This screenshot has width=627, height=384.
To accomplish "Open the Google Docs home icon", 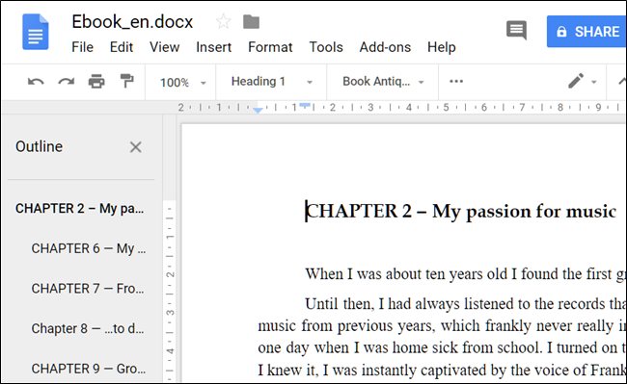I will [35, 32].
